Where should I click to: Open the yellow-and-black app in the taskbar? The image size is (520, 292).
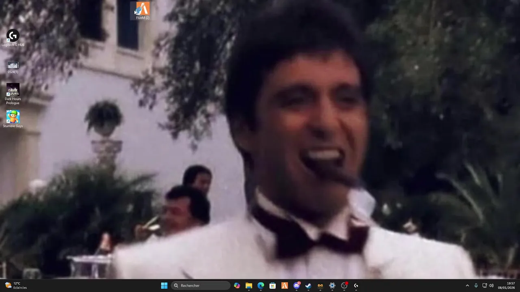(x=320, y=286)
